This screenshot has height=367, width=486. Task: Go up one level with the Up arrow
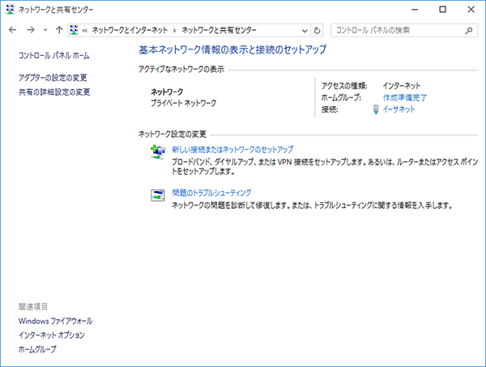(x=59, y=30)
